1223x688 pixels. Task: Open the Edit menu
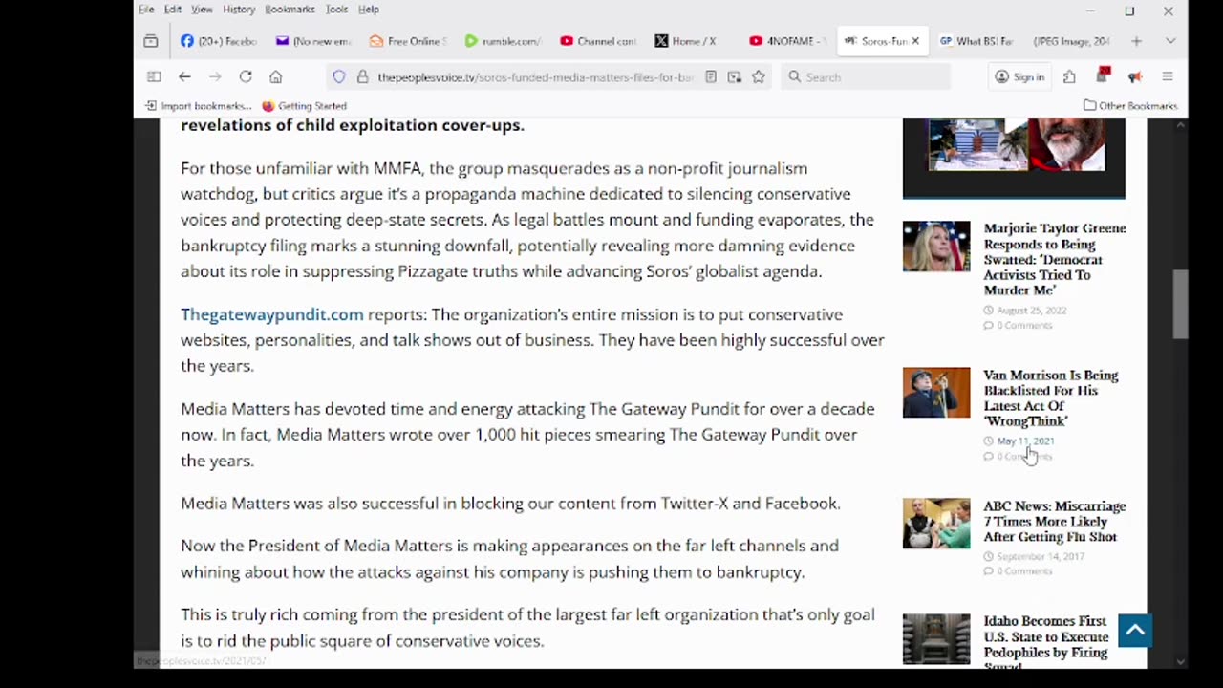(x=173, y=10)
